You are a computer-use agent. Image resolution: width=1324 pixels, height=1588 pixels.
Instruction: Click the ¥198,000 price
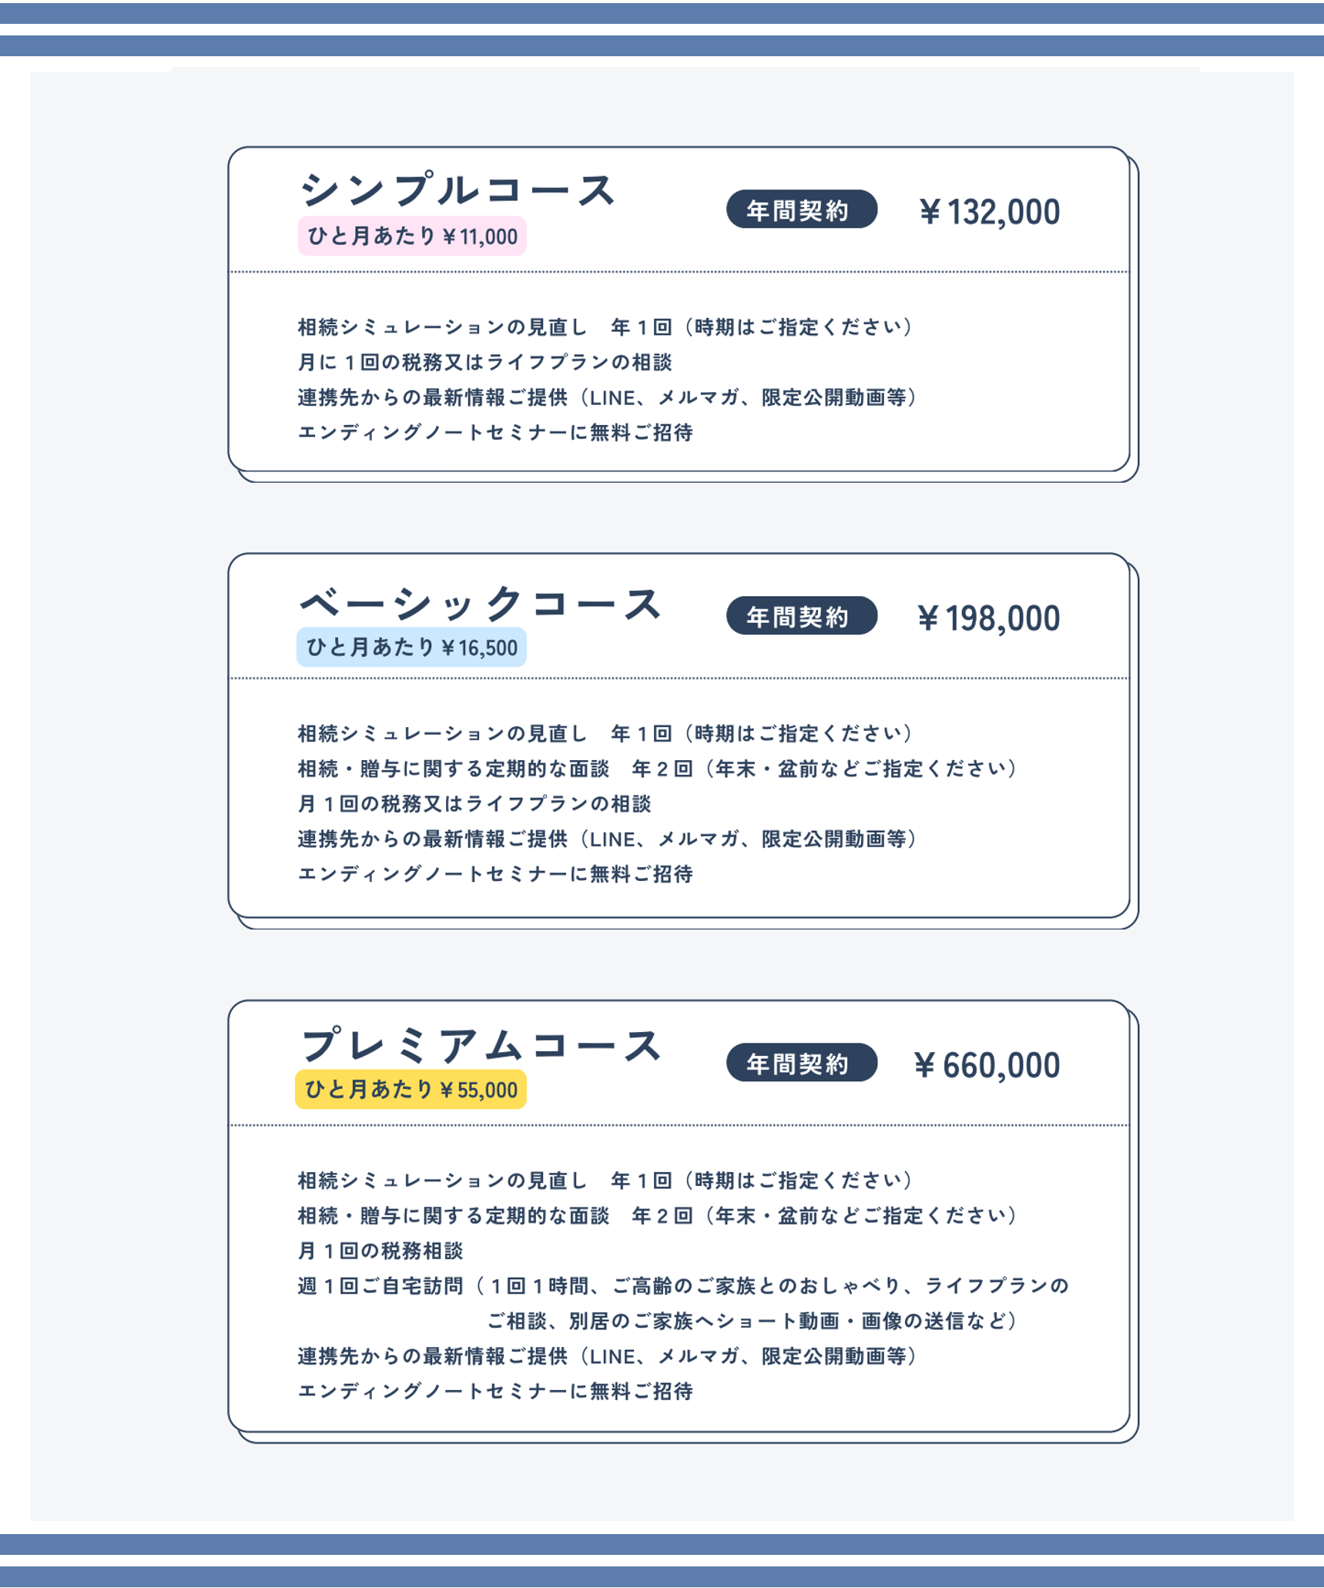tap(989, 618)
